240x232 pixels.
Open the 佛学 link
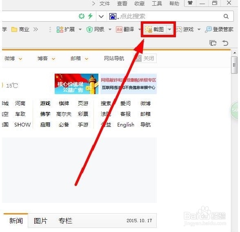click(x=45, y=114)
